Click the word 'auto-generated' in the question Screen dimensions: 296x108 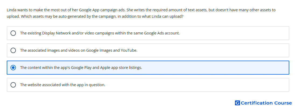tap(73, 16)
